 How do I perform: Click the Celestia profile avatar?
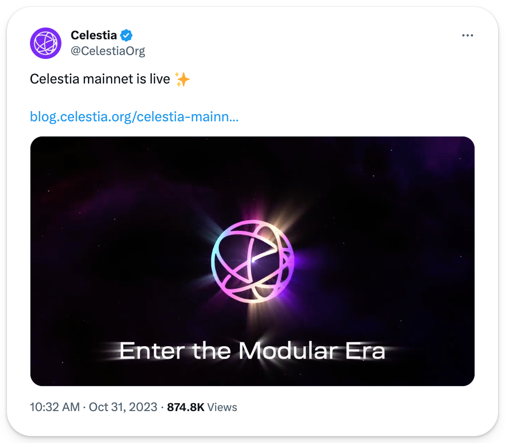[46, 43]
